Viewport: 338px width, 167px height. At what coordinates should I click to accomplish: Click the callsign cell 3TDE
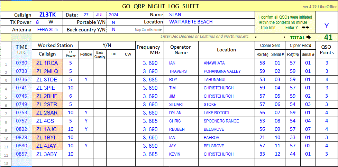(53, 80)
